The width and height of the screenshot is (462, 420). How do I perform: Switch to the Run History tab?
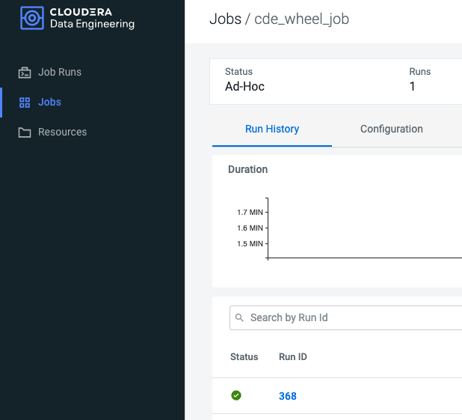pyautogui.click(x=272, y=129)
